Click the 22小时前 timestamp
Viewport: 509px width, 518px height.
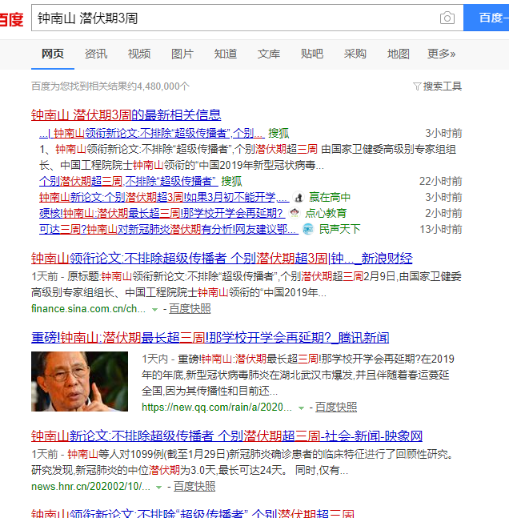point(441,182)
